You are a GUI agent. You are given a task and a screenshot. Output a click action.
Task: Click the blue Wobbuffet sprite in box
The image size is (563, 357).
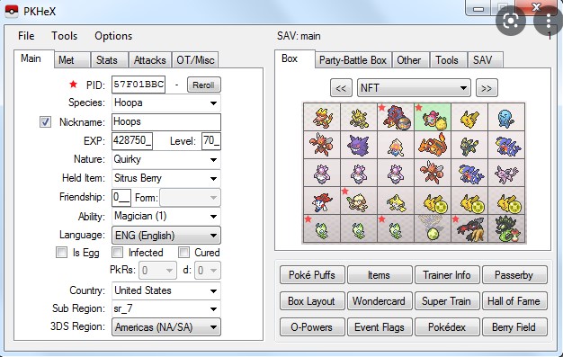point(506,117)
